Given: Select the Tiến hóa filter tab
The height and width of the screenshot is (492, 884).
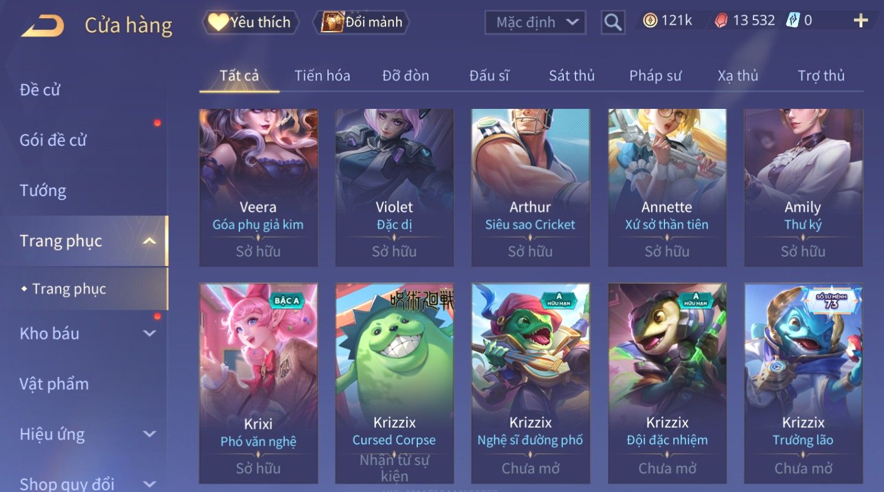Looking at the screenshot, I should [322, 75].
